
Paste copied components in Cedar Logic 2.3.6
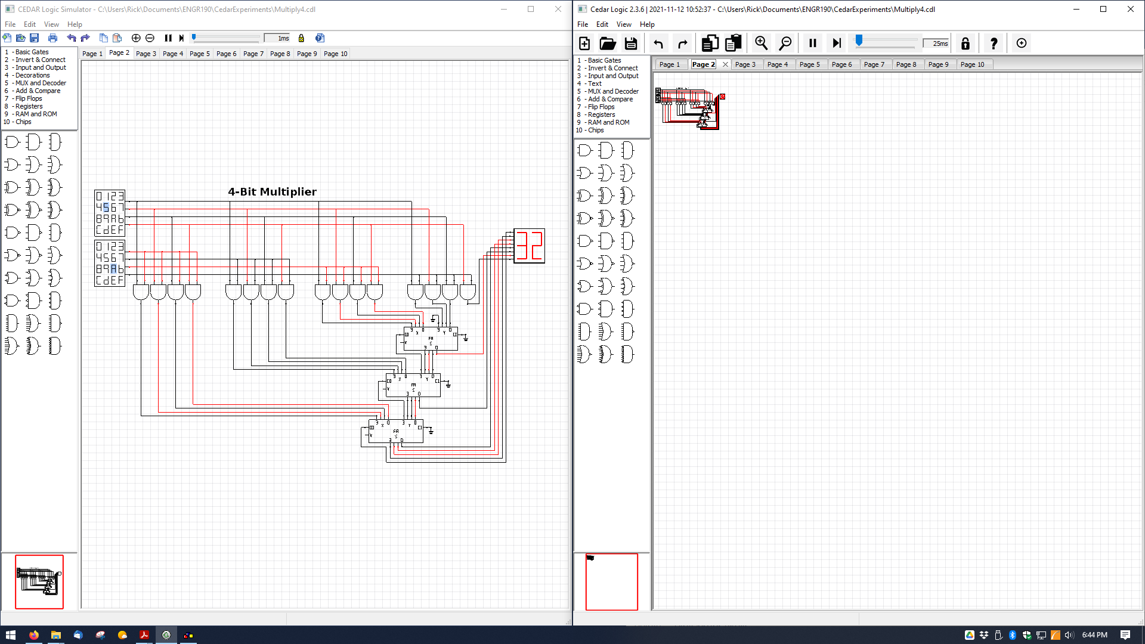(733, 43)
